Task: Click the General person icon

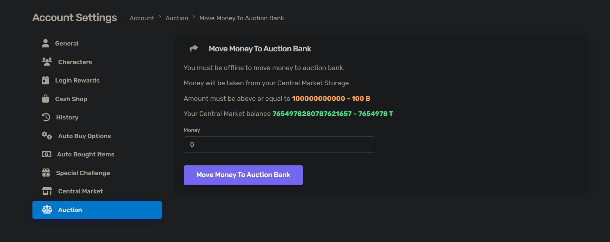Action: click(46, 43)
